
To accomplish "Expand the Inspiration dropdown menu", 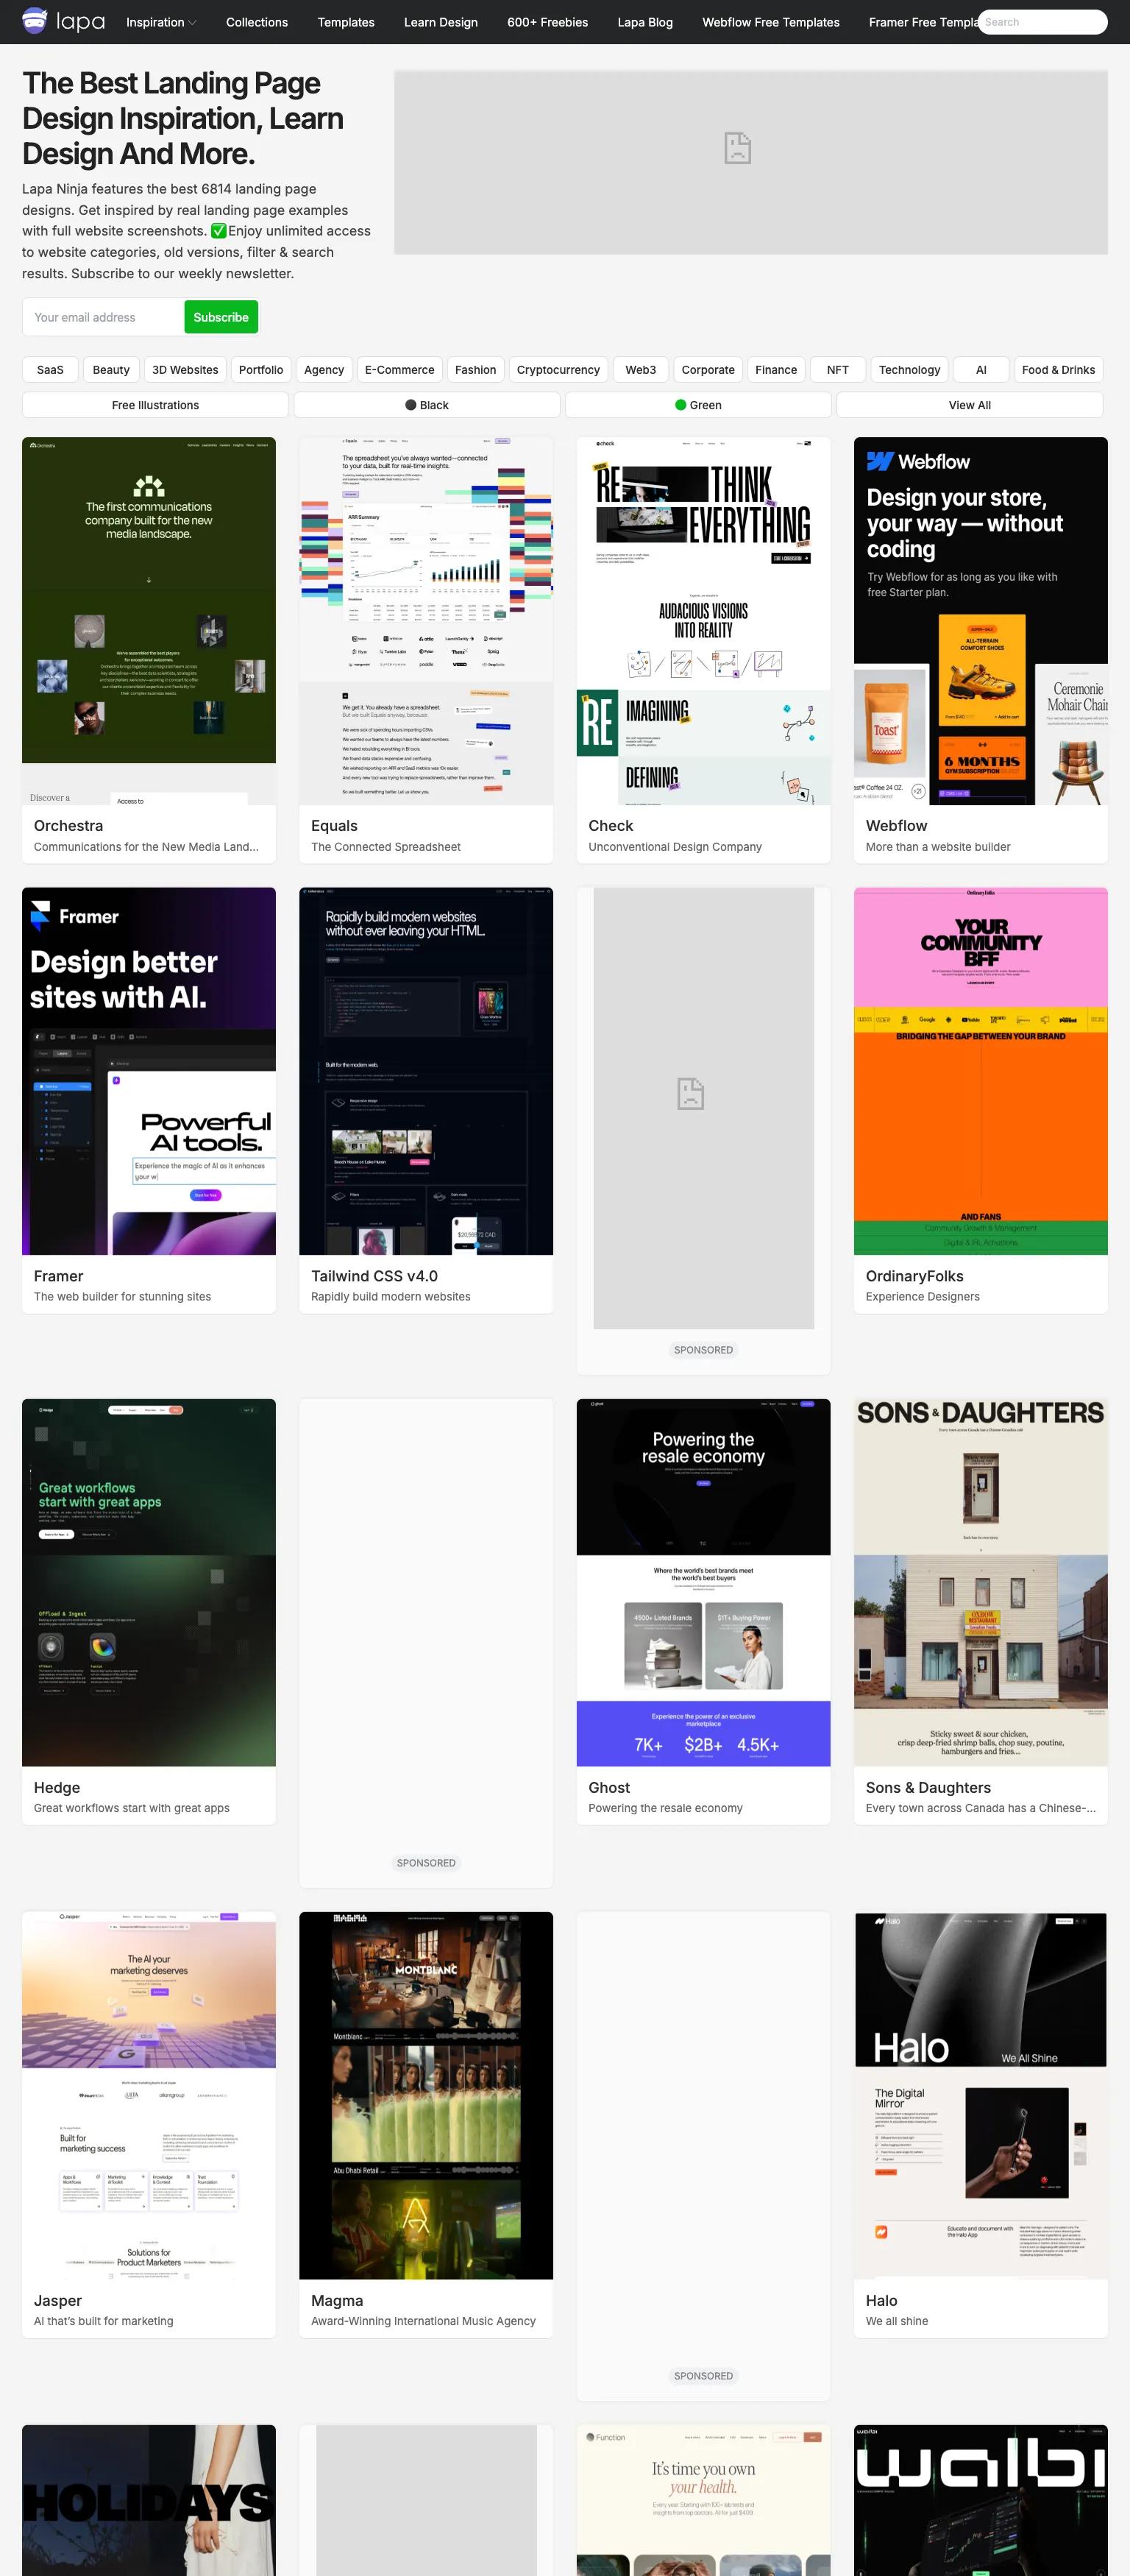I will (161, 22).
